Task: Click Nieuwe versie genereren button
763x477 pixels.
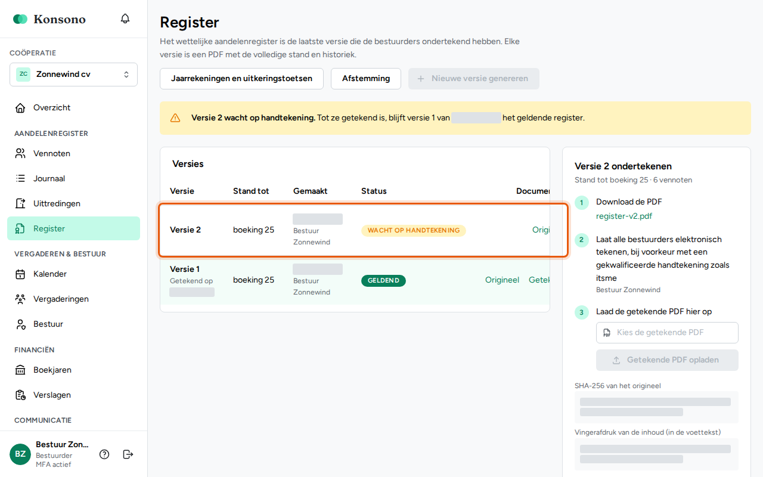Action: (x=474, y=79)
